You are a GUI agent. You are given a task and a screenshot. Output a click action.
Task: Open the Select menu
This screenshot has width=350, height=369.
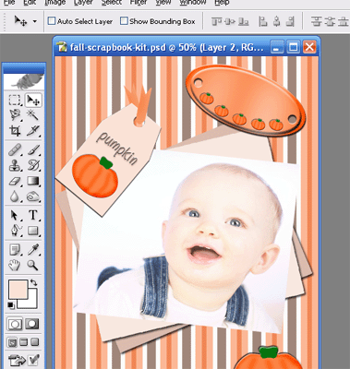pyautogui.click(x=112, y=3)
